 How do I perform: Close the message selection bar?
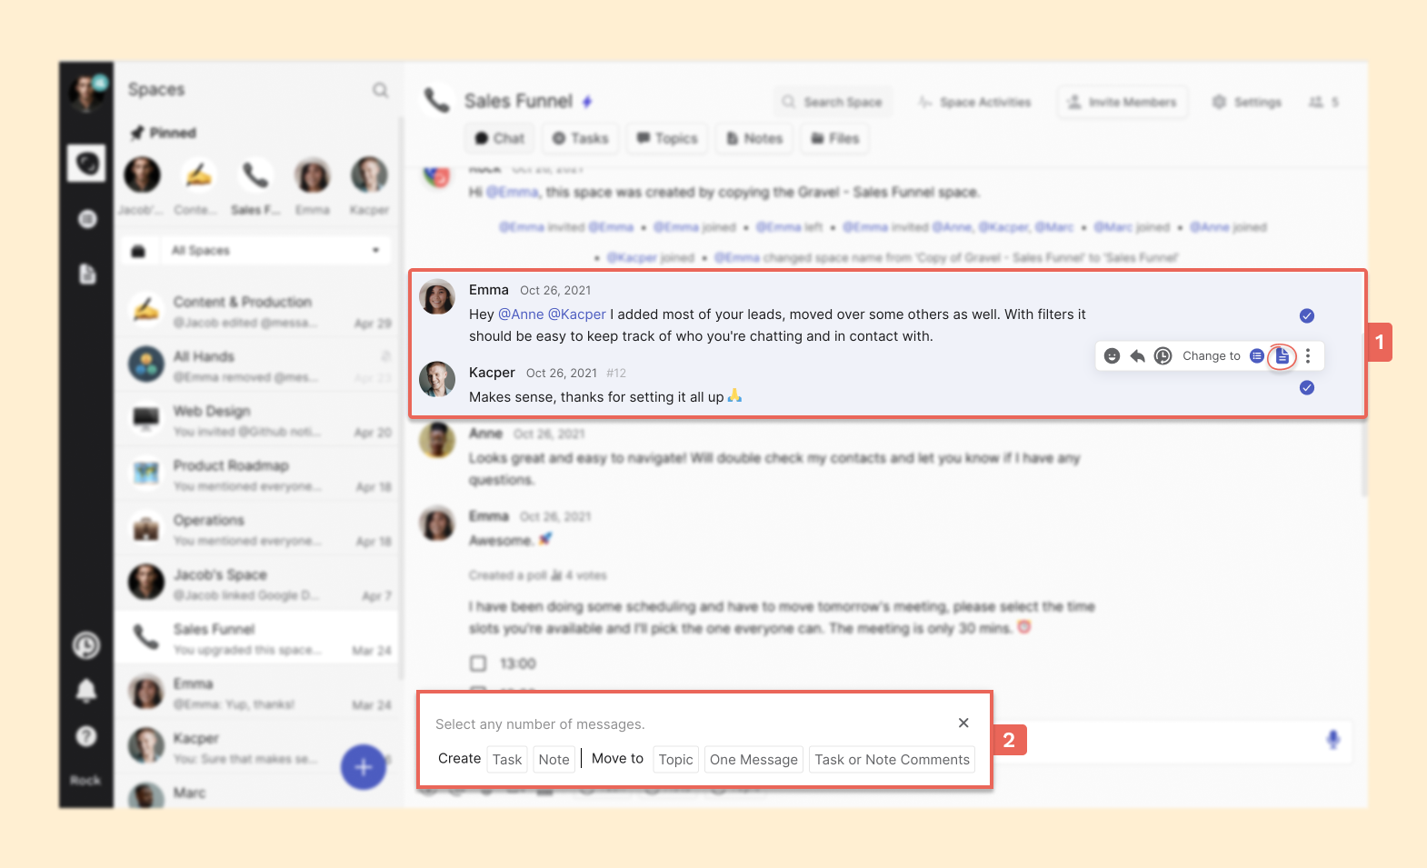pyautogui.click(x=963, y=723)
